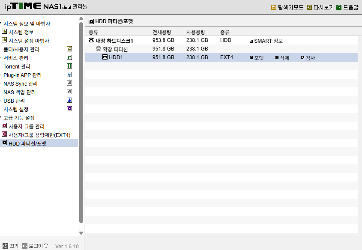
Task: Click 삭제 to delete HDD1 partition
Action: 282,58
